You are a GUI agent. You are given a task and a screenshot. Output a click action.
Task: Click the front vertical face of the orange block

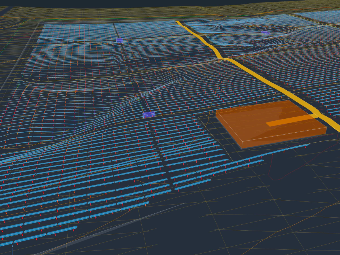[284, 138]
